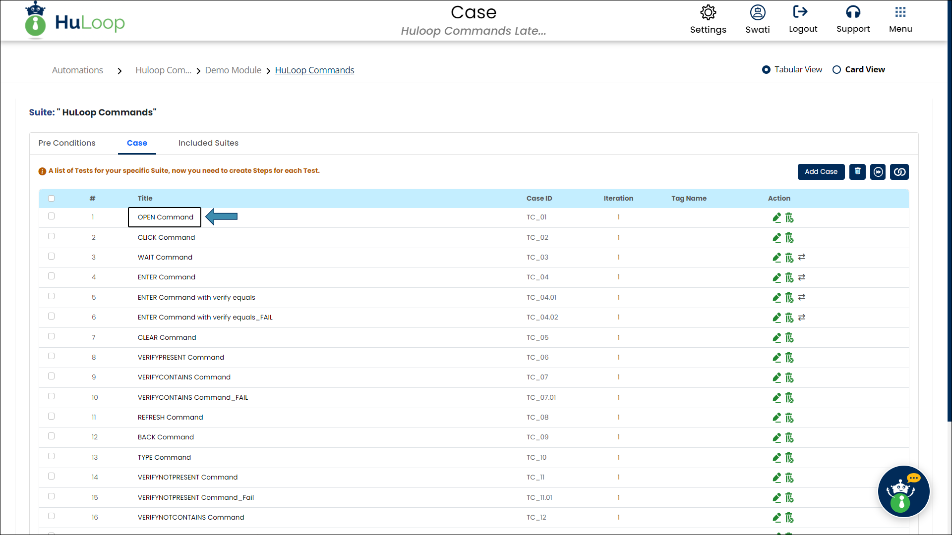Delete the TYPE Command case

pos(789,458)
